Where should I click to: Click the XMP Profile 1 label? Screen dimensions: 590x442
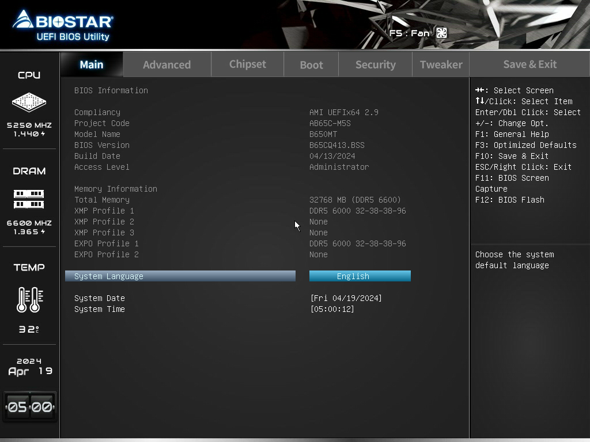point(104,211)
